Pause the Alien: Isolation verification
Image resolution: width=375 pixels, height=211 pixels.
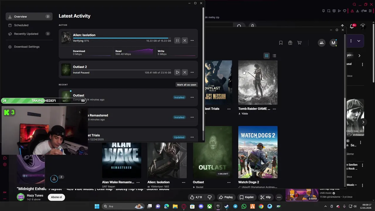click(177, 40)
